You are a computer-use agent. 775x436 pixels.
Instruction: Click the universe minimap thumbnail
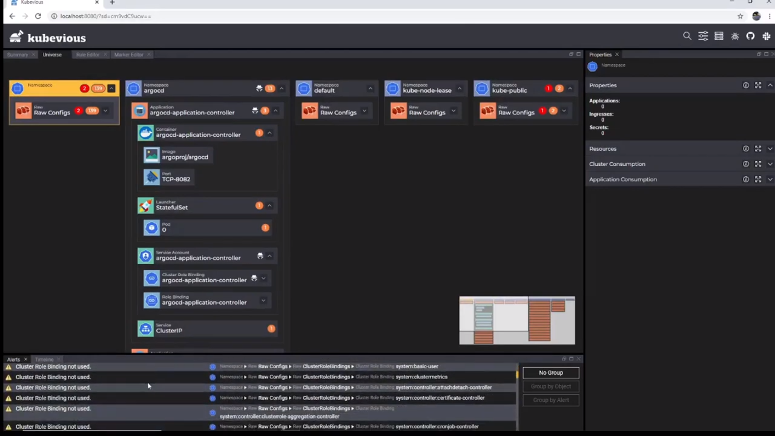[x=517, y=320]
